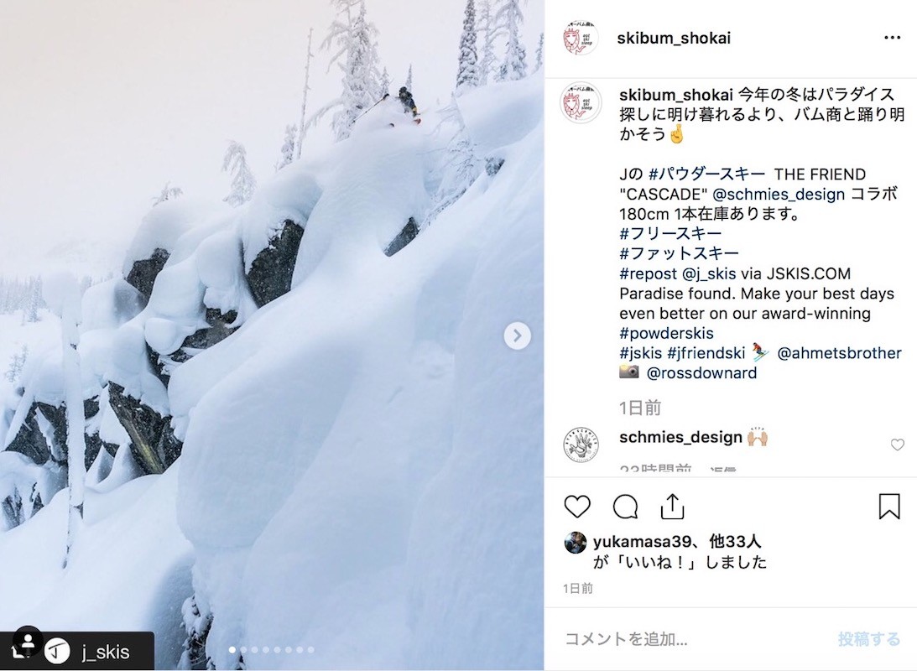Open the #フリースキー hashtag
The image size is (917, 671).
tap(670, 233)
